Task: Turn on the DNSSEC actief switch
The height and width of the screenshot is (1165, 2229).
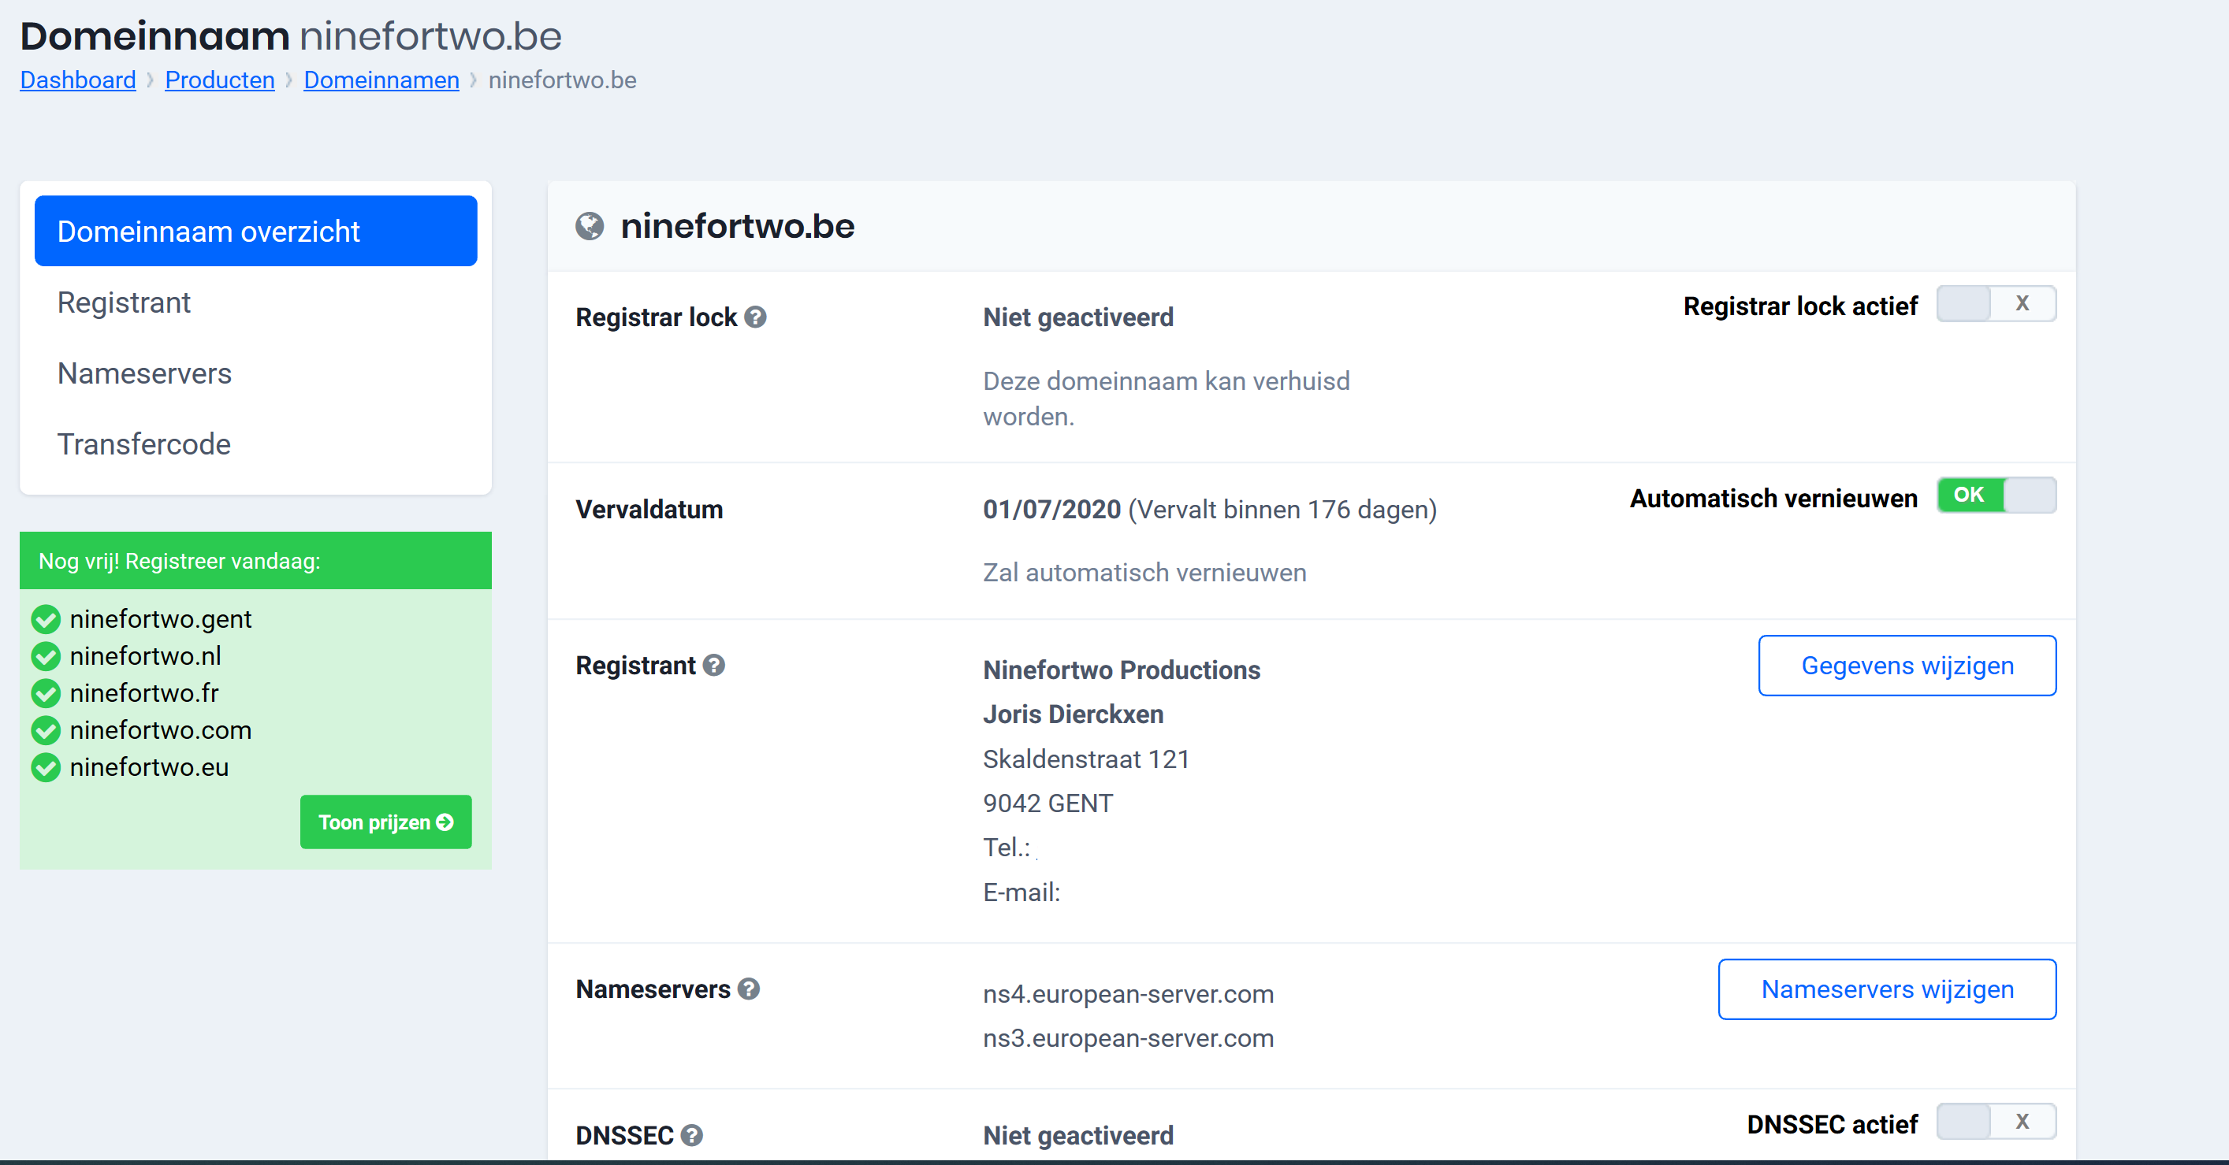Action: click(1996, 1122)
